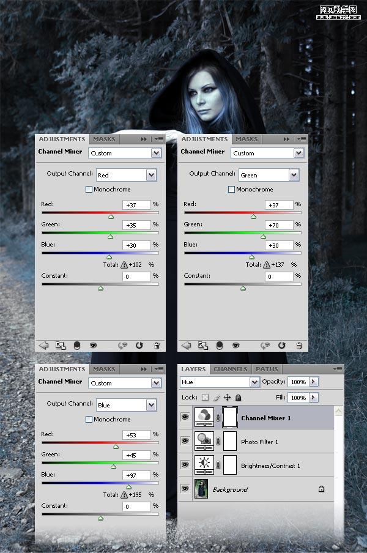
Task: Select the Photo Filter 1 adjustment icon thumbnail
Action: (204, 441)
